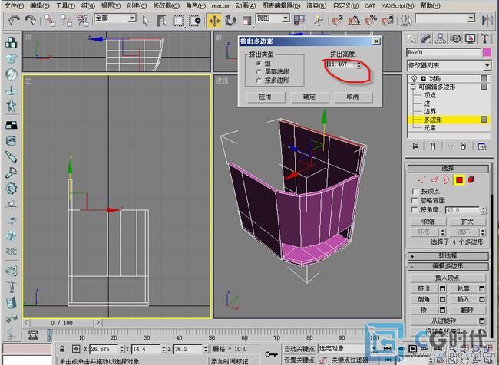Expand the 软选择 rollout
Screen dimensions: 499x365
click(448, 256)
